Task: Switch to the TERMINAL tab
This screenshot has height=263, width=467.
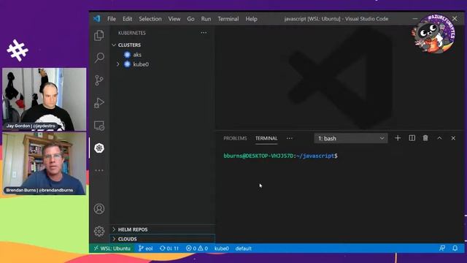Action: pyautogui.click(x=266, y=138)
